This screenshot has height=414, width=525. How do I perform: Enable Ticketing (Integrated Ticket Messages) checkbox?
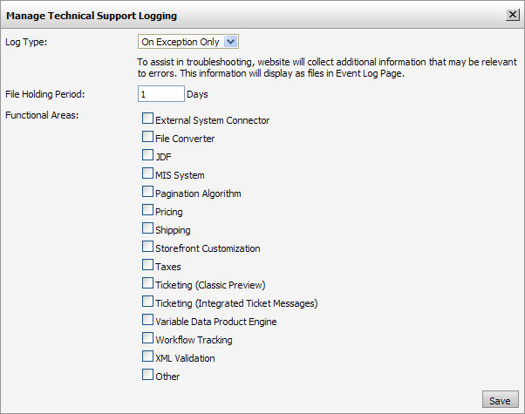point(147,302)
